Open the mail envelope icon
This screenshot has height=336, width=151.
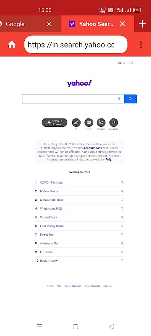click(131, 63)
